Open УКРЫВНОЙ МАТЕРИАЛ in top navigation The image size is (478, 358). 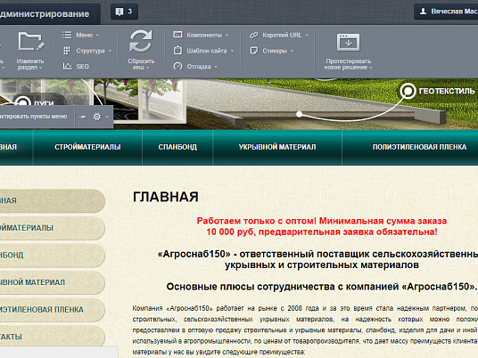point(277,147)
